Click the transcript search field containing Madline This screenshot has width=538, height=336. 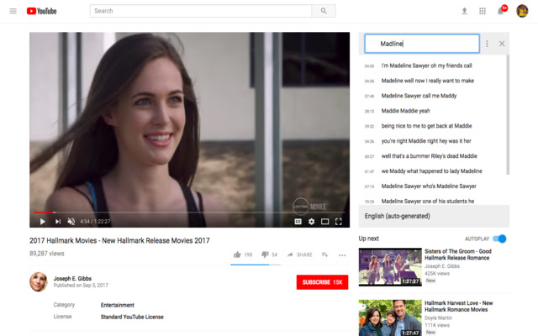pos(422,44)
